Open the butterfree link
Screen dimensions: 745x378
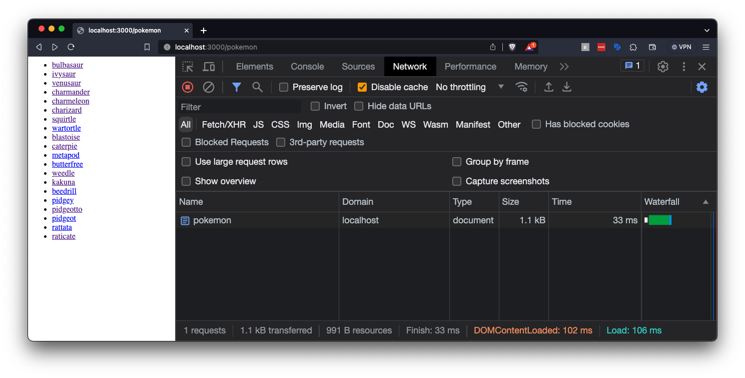(x=68, y=164)
